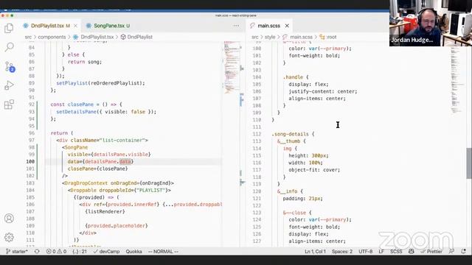This screenshot has height=265, width=472.
Task: Click the right editor vertical scrollbar thumb
Action: [469, 163]
